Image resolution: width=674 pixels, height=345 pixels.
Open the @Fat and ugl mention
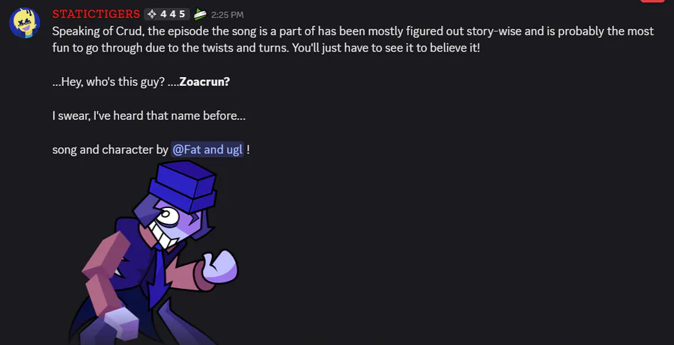(207, 150)
